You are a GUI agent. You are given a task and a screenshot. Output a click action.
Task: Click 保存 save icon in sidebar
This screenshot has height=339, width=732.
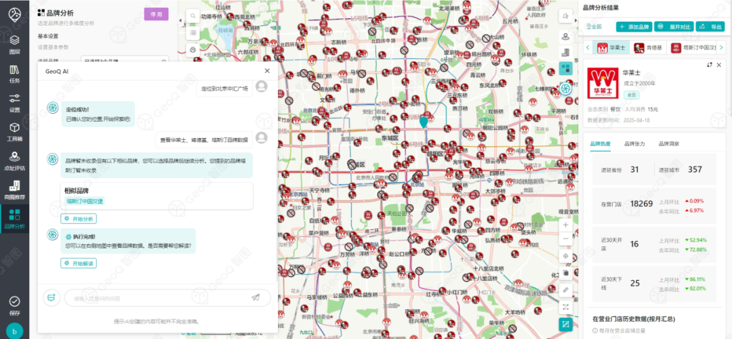(x=14, y=304)
